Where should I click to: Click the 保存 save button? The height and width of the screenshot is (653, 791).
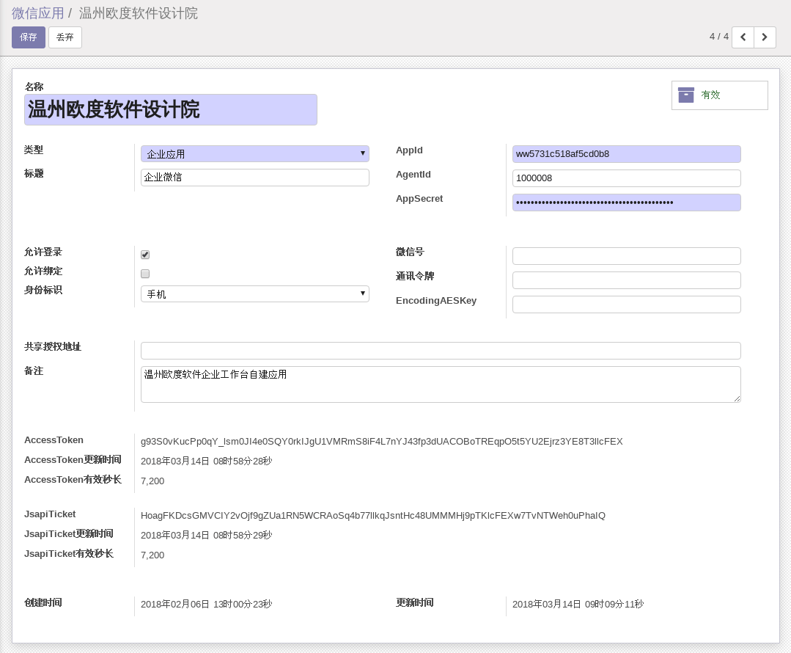coord(29,37)
